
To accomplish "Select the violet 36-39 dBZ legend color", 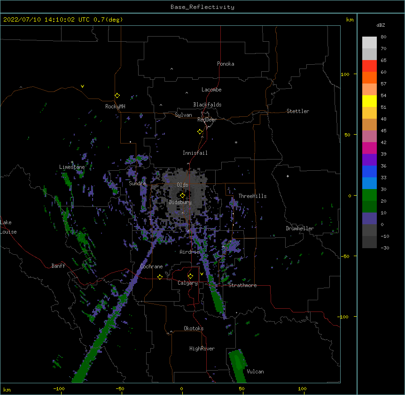I will (369, 160).
